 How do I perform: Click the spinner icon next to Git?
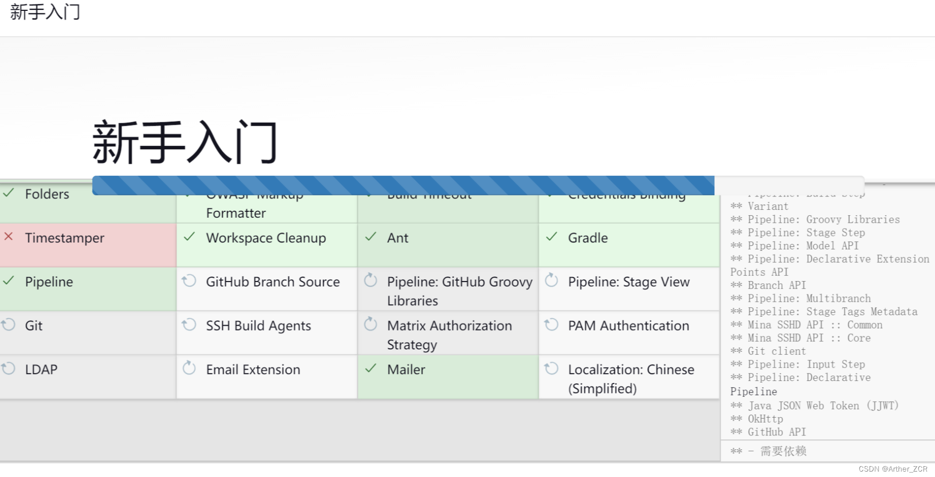(x=8, y=325)
